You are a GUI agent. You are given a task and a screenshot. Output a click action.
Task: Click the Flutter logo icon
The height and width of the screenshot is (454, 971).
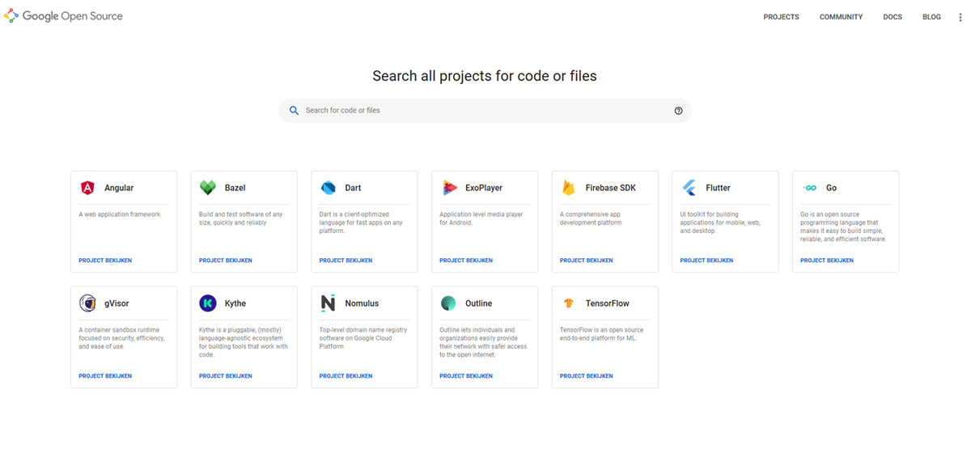tap(689, 188)
